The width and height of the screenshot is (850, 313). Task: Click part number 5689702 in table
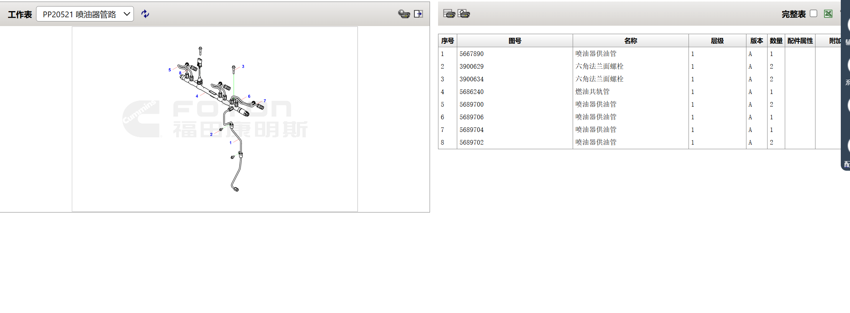click(x=471, y=142)
